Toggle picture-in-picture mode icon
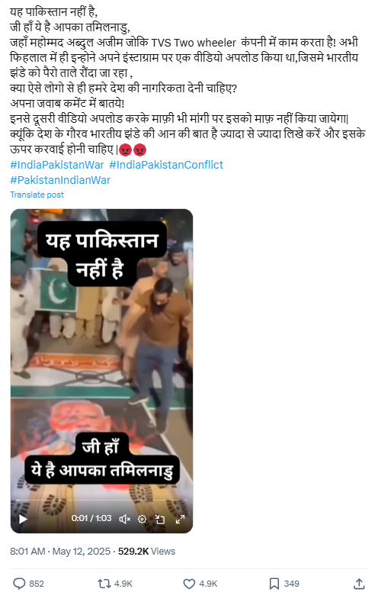This screenshot has height=592, width=378. (x=160, y=519)
